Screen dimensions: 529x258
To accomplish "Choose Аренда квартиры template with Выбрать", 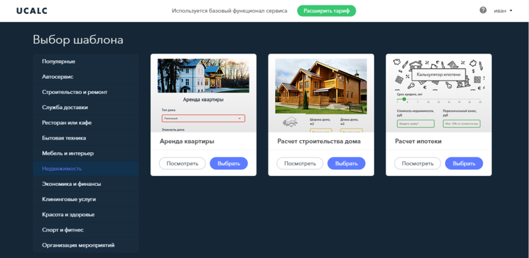I will [x=229, y=163].
